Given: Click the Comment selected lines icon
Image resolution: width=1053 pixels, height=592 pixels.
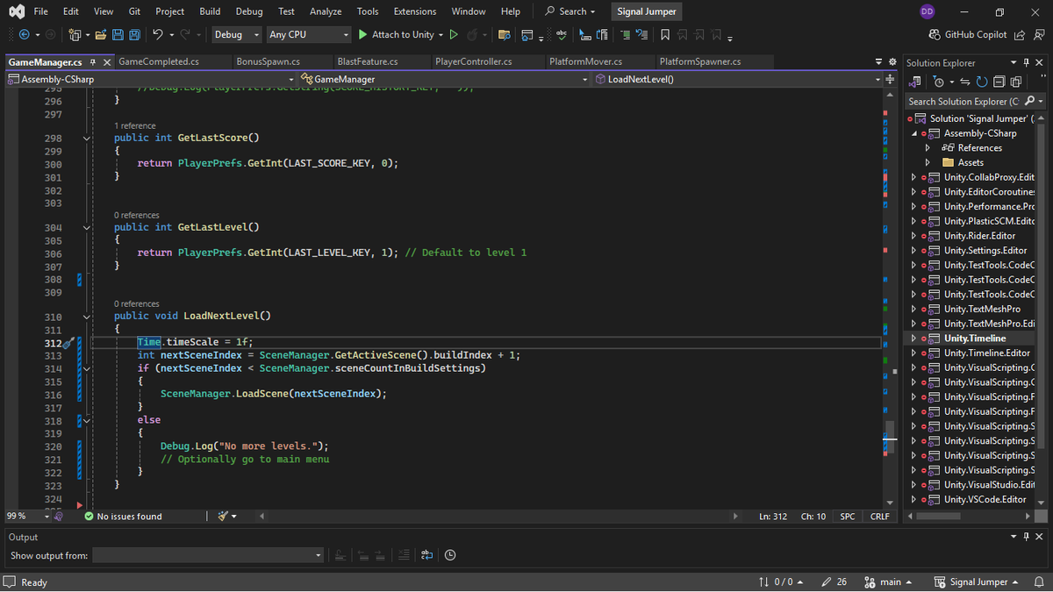Looking at the screenshot, I should tap(624, 34).
